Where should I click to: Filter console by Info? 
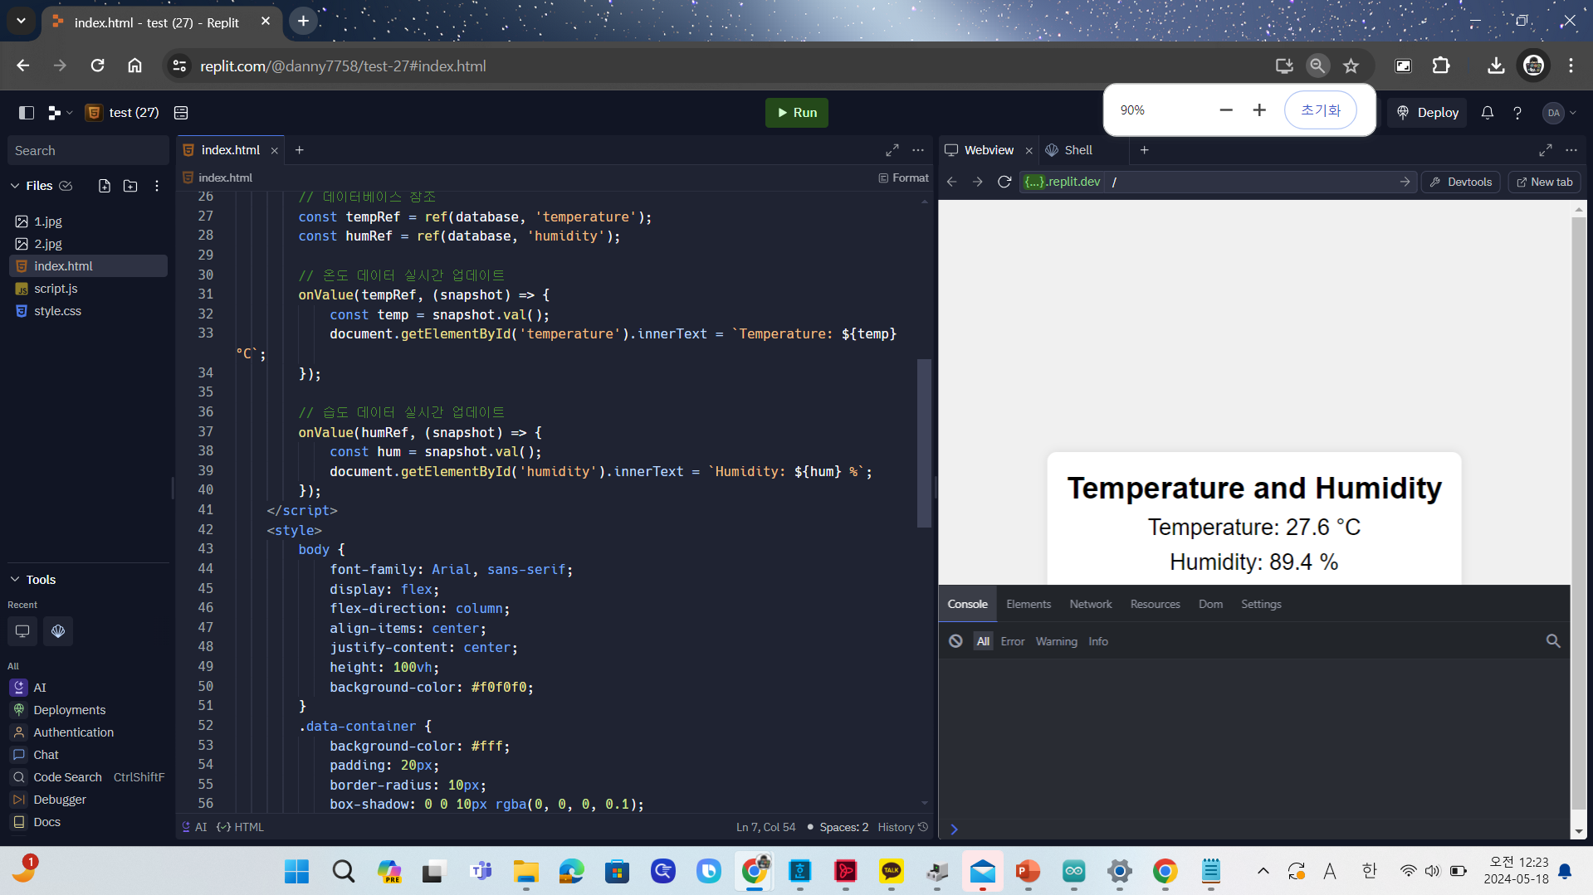[1097, 641]
